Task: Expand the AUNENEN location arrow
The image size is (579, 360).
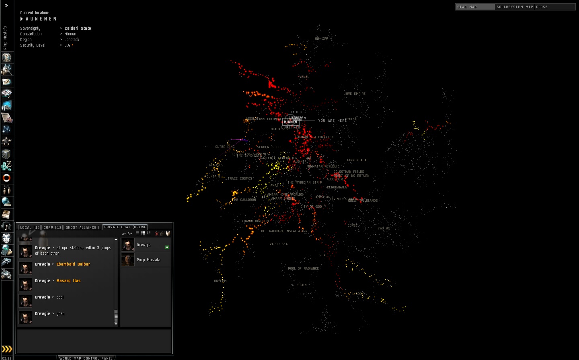Action: [22, 19]
